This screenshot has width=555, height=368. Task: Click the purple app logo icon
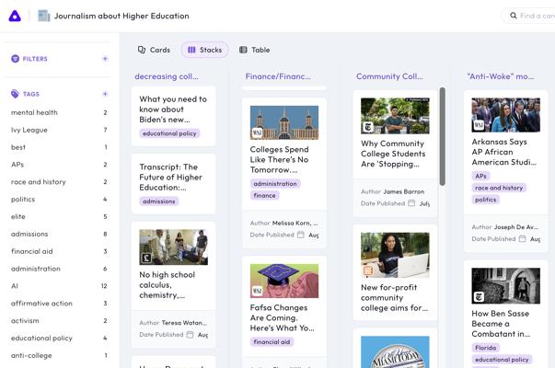[x=15, y=16]
